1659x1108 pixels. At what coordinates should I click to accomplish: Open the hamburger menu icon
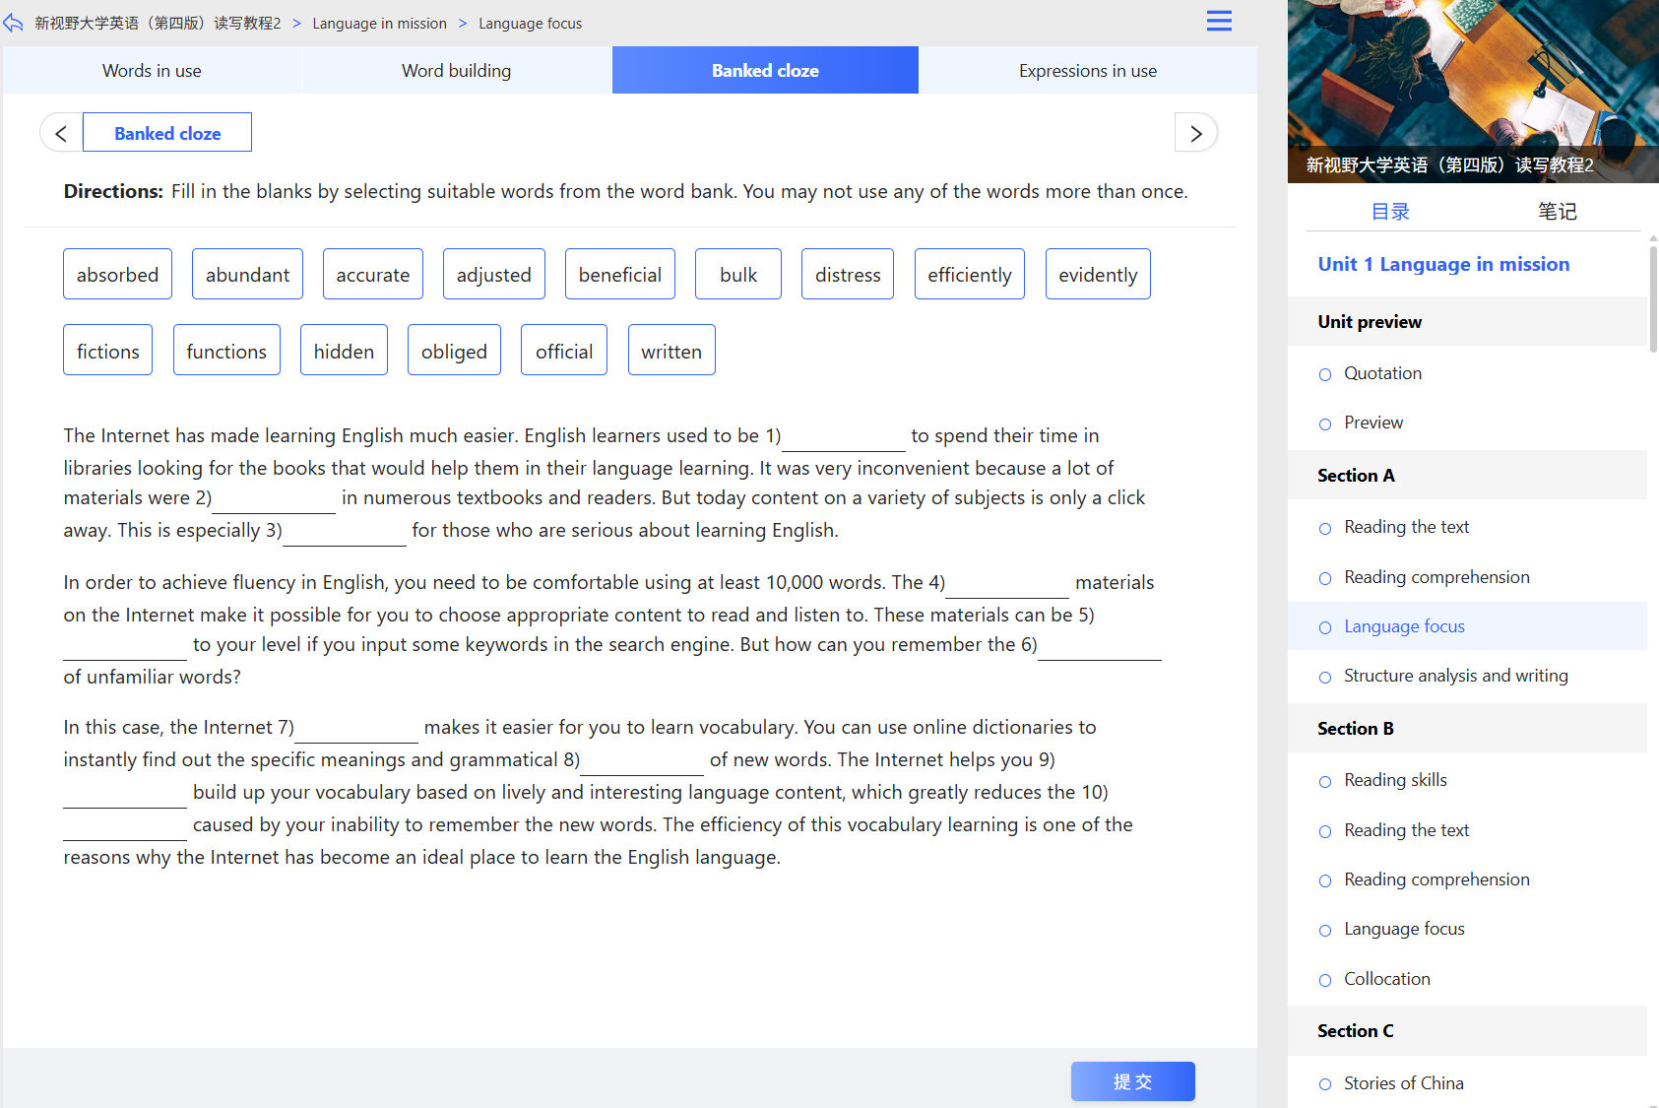pos(1219,21)
